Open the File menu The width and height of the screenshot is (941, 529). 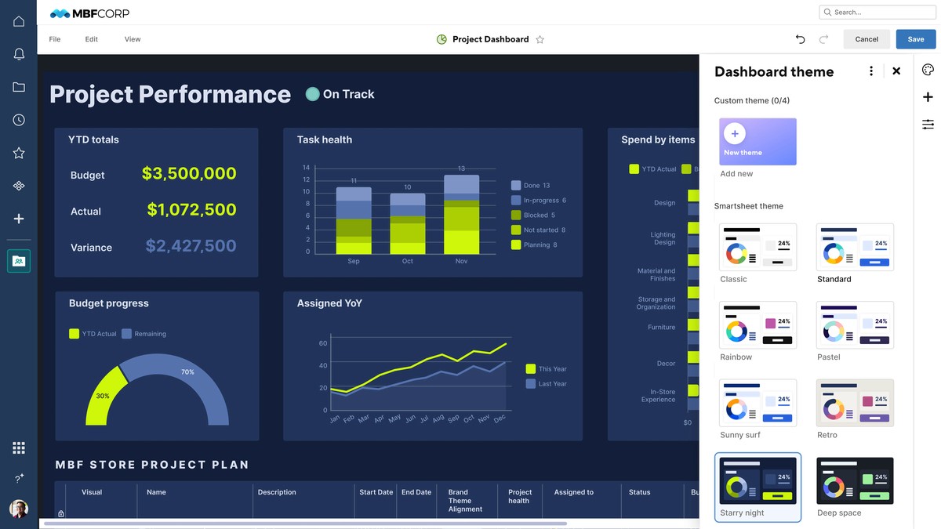click(55, 39)
